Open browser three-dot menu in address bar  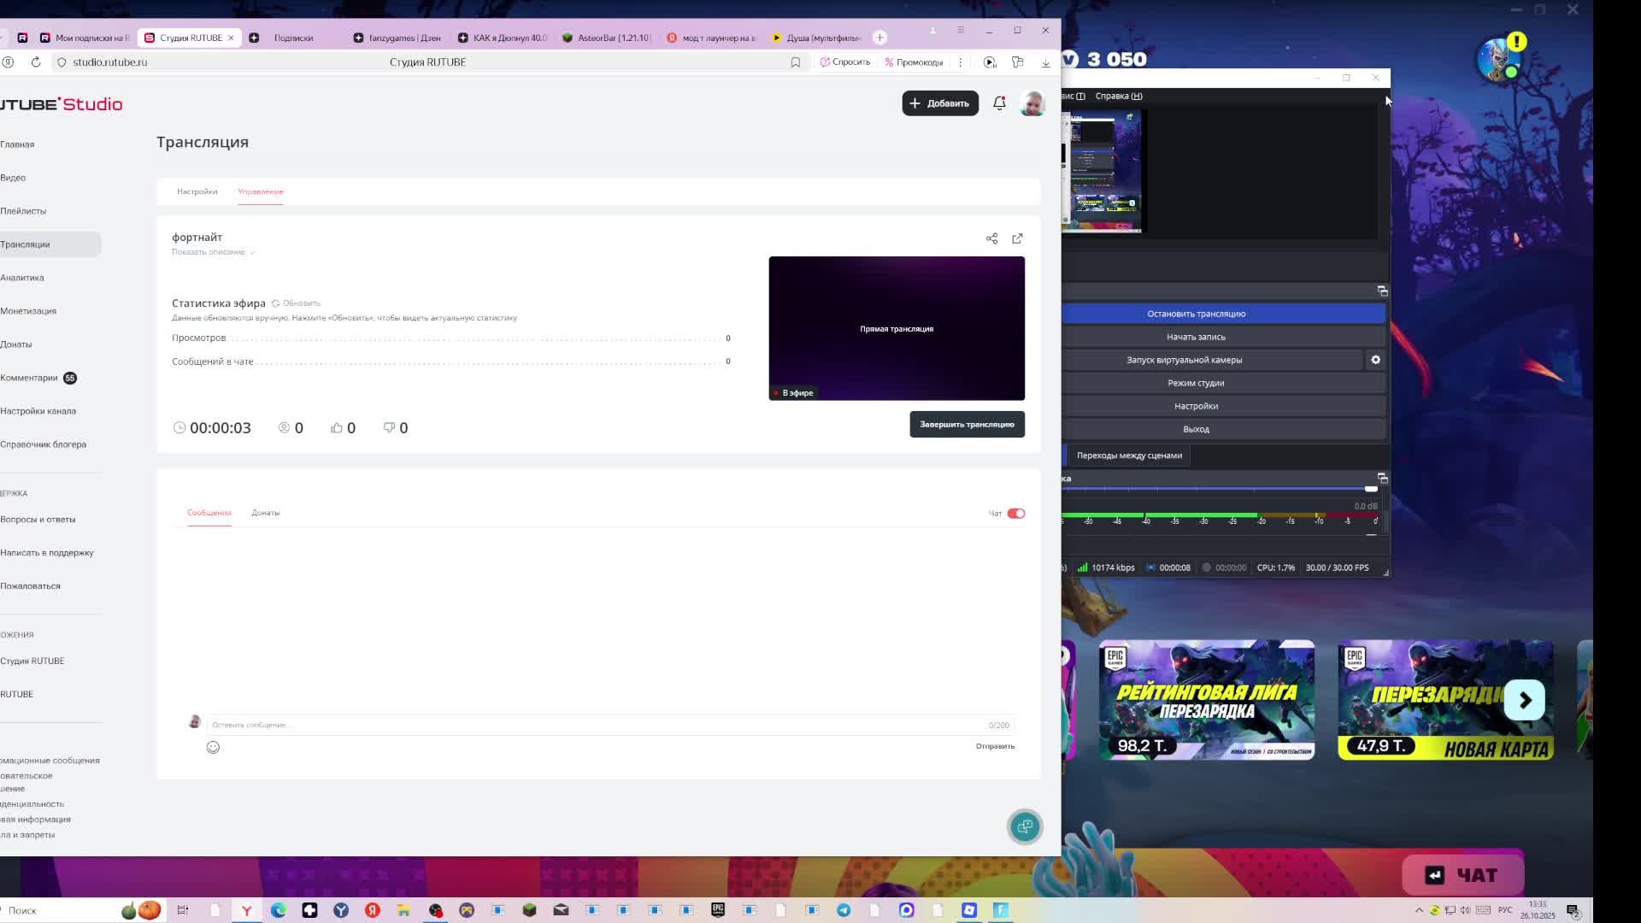pos(960,62)
